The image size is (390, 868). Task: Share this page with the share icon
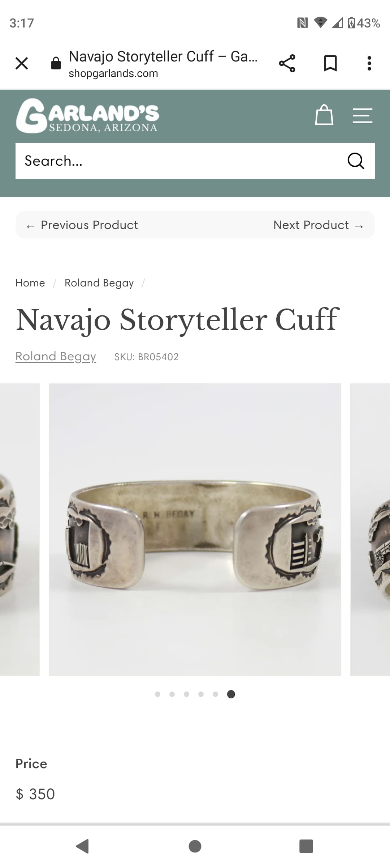pyautogui.click(x=287, y=64)
